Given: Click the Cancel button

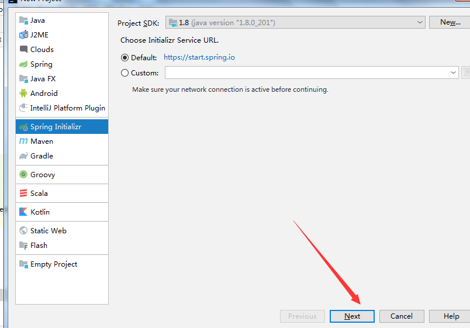Looking at the screenshot, I should (x=402, y=316).
